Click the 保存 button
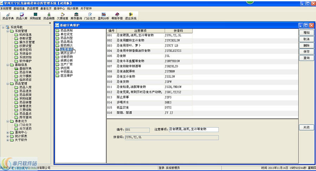Screen dimensions: 316x171 pos(306,52)
